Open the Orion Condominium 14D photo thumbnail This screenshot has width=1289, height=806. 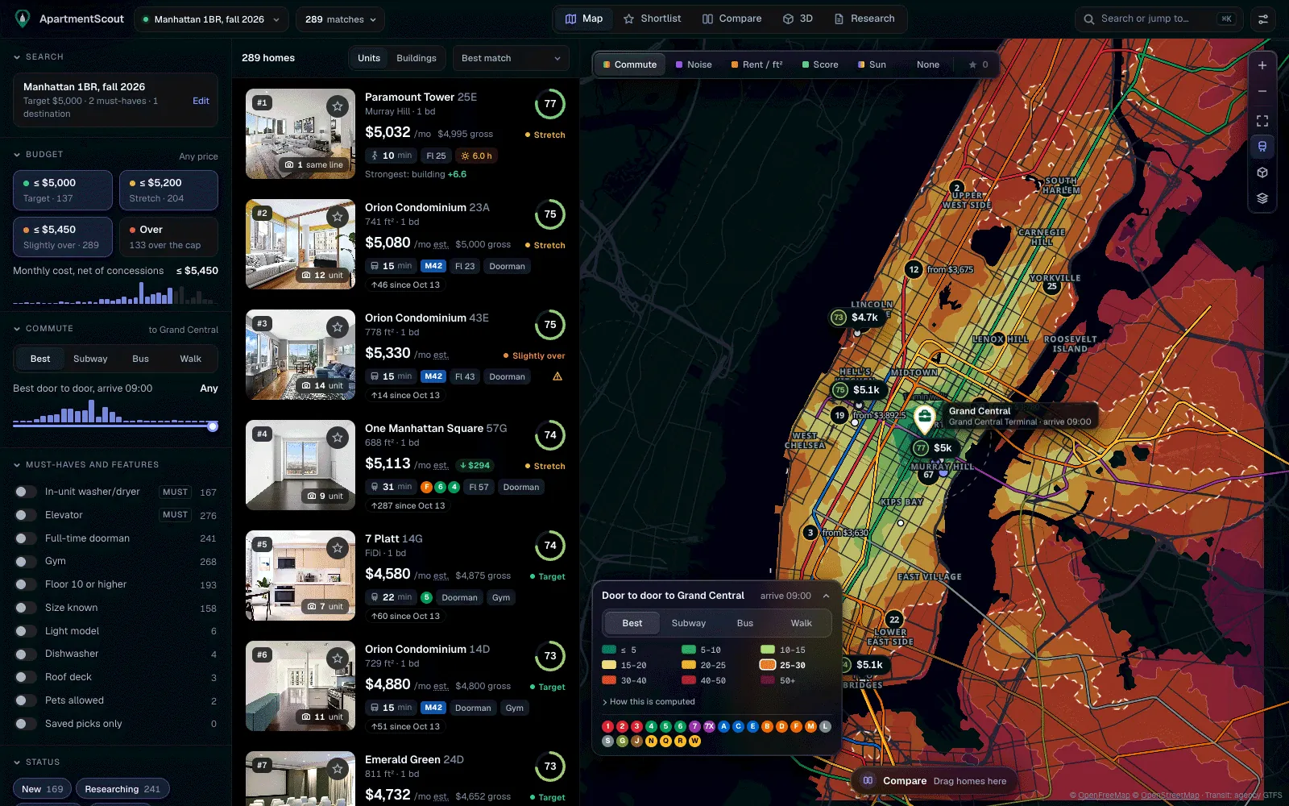(300, 686)
